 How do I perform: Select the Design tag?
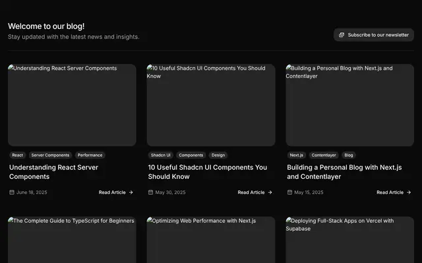218,155
